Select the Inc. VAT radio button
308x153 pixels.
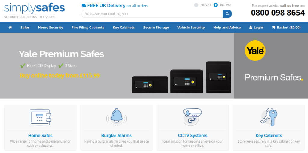[x=216, y=5]
